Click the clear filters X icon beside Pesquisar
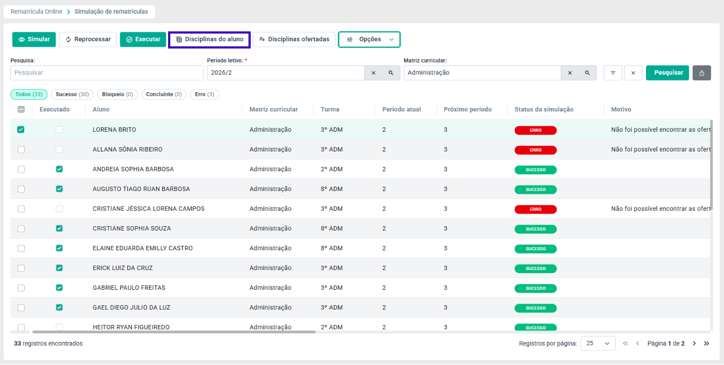Image resolution: width=724 pixels, height=365 pixels. [x=633, y=73]
